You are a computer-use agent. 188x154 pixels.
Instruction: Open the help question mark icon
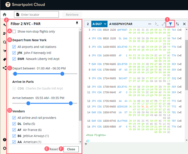click(4, 140)
